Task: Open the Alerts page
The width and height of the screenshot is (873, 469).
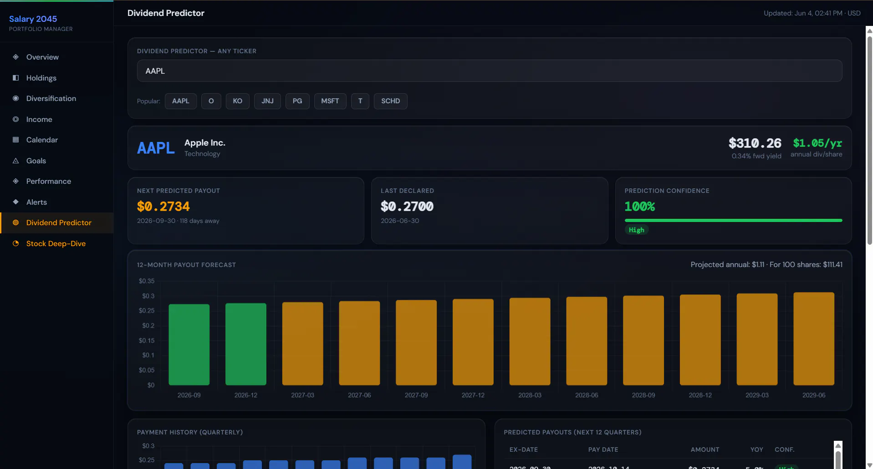Action: [x=56, y=202]
